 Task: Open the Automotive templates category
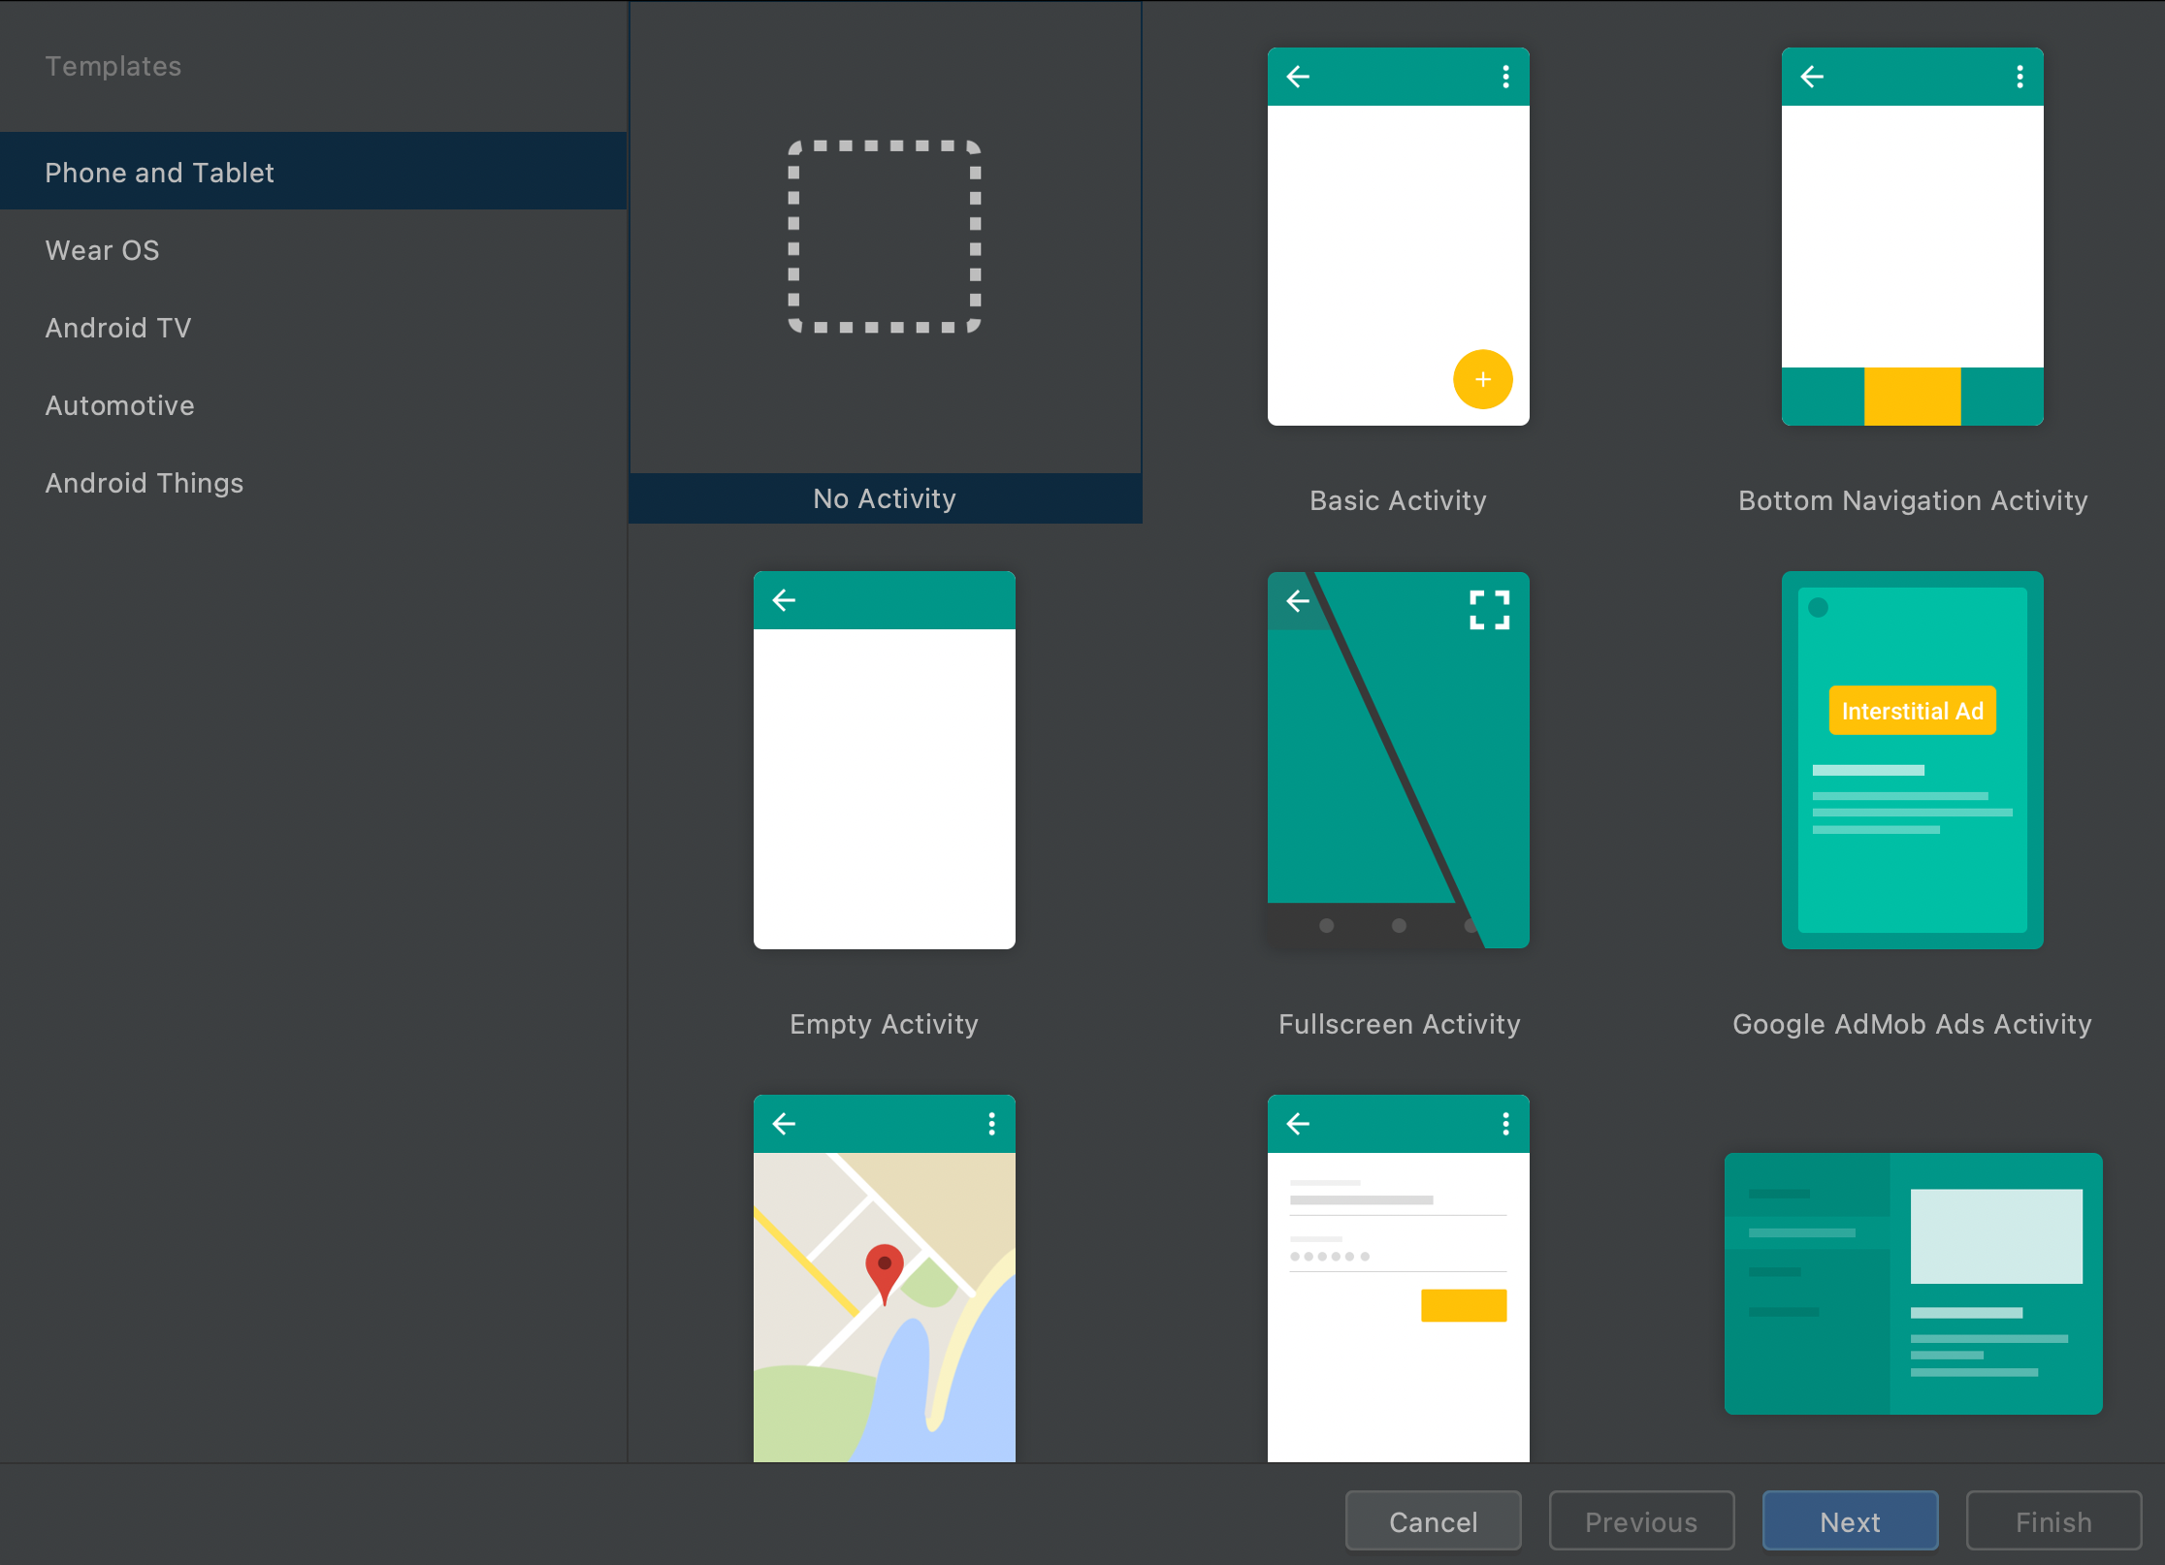point(119,405)
